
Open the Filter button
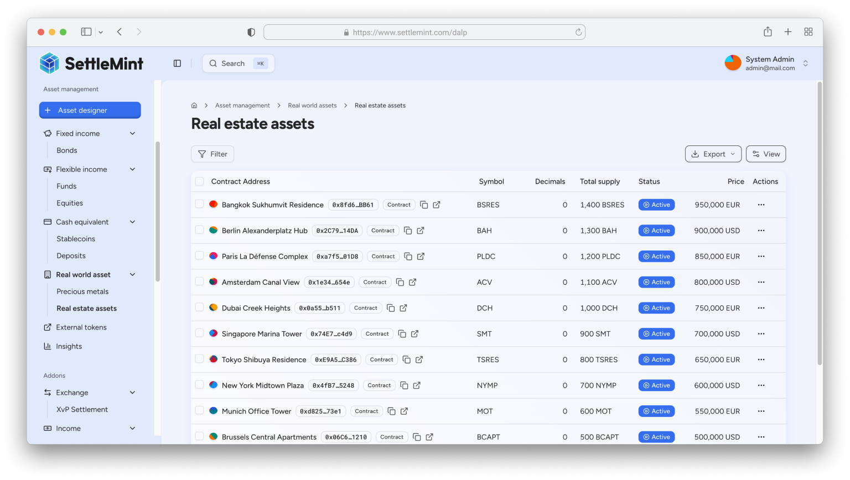pos(212,154)
